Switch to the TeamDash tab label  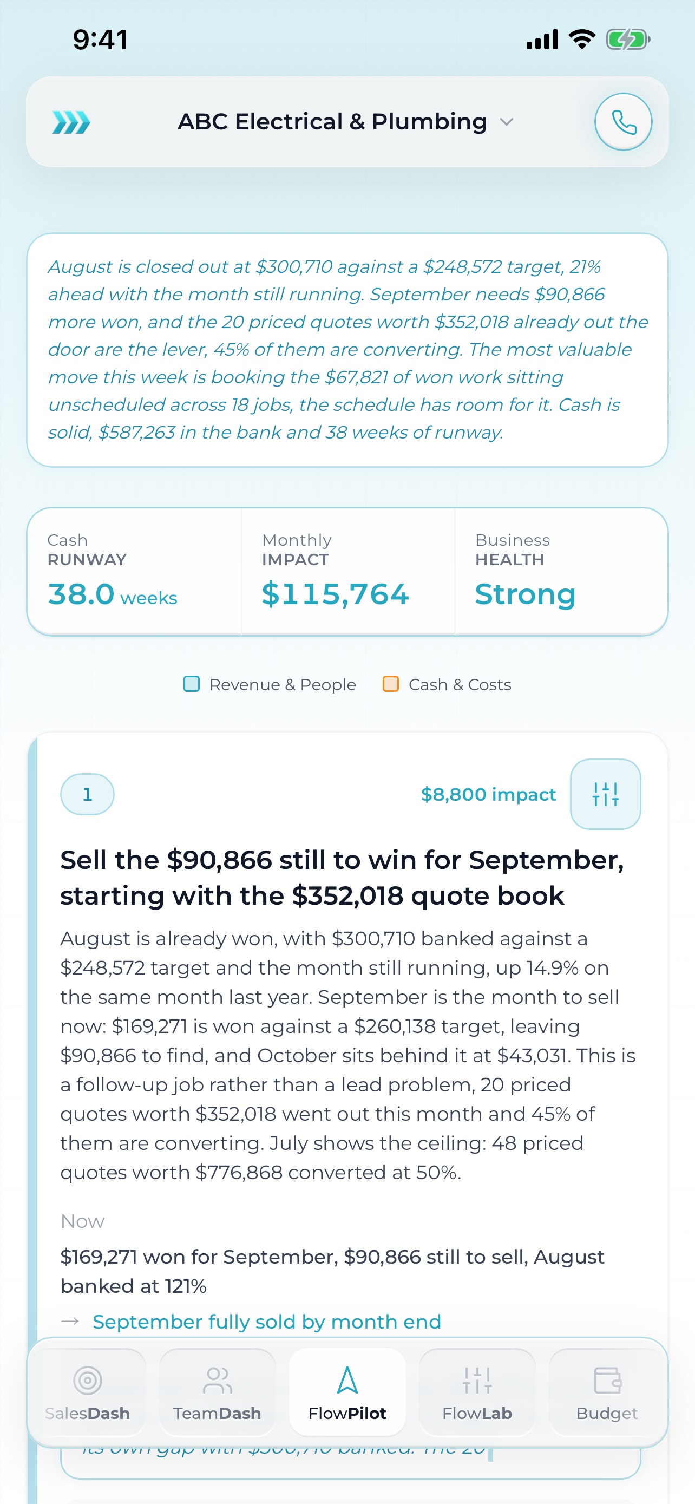tap(217, 1413)
